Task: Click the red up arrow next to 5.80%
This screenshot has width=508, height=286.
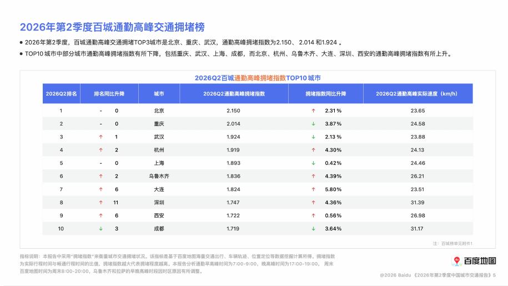Action: point(313,189)
